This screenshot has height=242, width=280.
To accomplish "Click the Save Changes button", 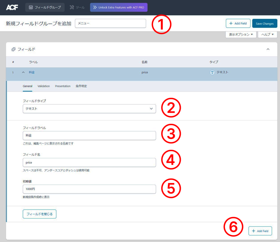I will 264,23.
